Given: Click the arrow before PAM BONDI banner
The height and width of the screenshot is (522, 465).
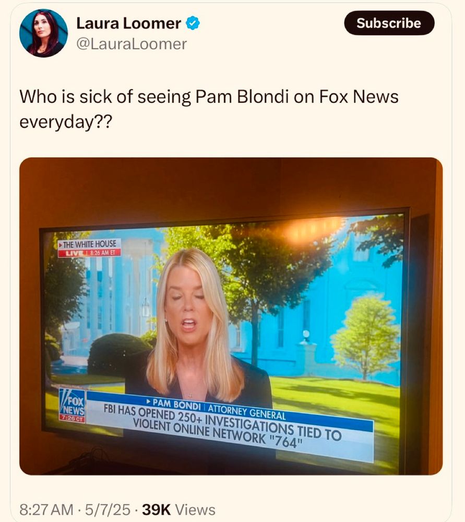Looking at the screenshot, I should 148,403.
